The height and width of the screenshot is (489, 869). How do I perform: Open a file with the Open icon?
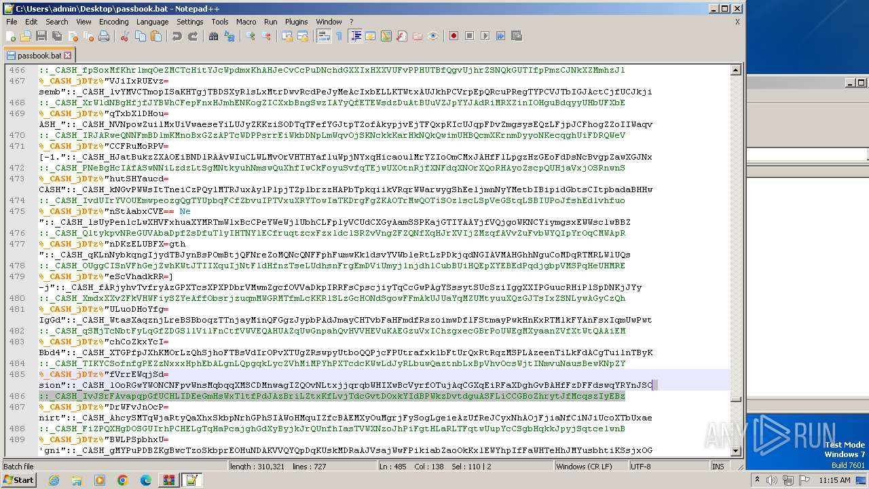[26, 36]
